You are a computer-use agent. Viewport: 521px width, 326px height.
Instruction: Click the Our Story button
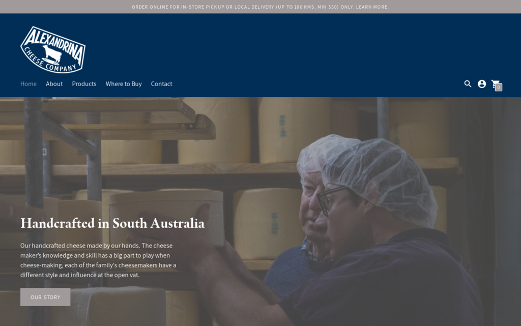[x=45, y=297]
